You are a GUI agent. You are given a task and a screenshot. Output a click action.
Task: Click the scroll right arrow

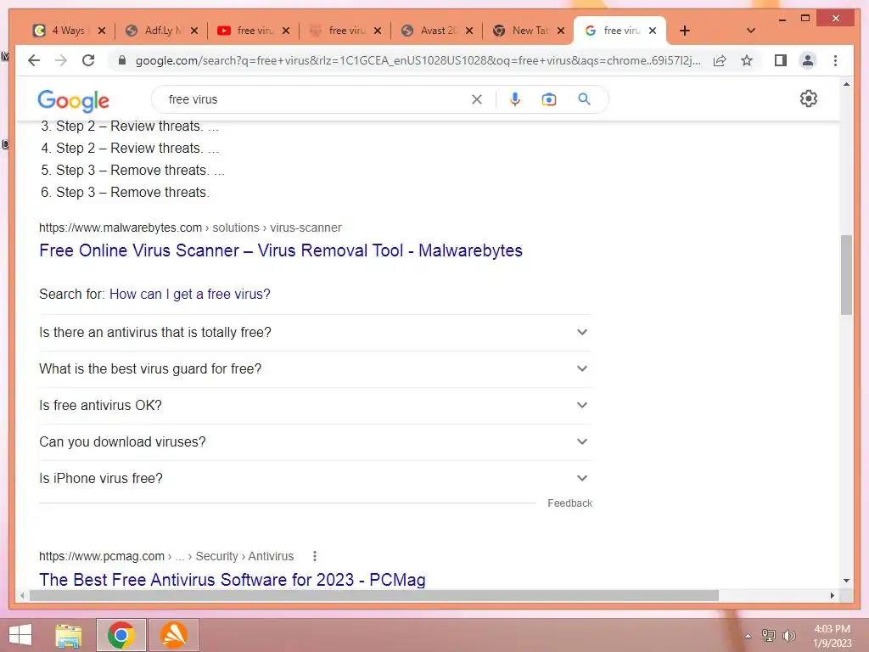click(832, 595)
